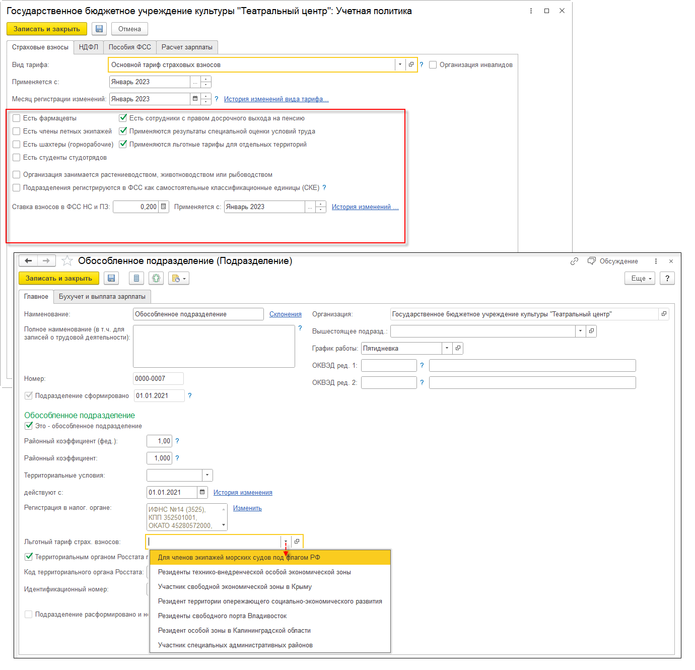Open tariff type record via open-form icon
Viewport: 695px width, 670px height.
(411, 64)
